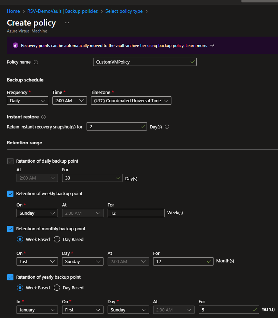Expand the backup Time dropdown showing 2:00 AM

(69, 100)
